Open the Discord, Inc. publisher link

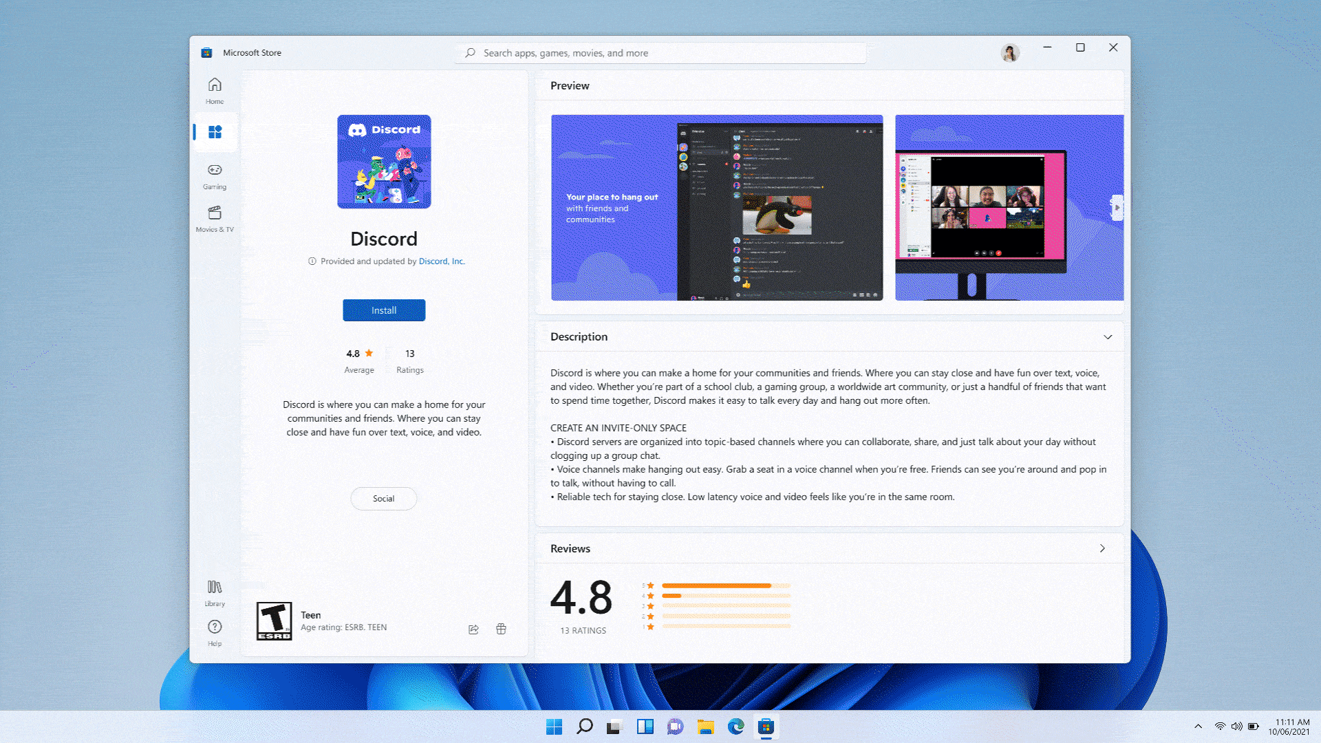[441, 261]
